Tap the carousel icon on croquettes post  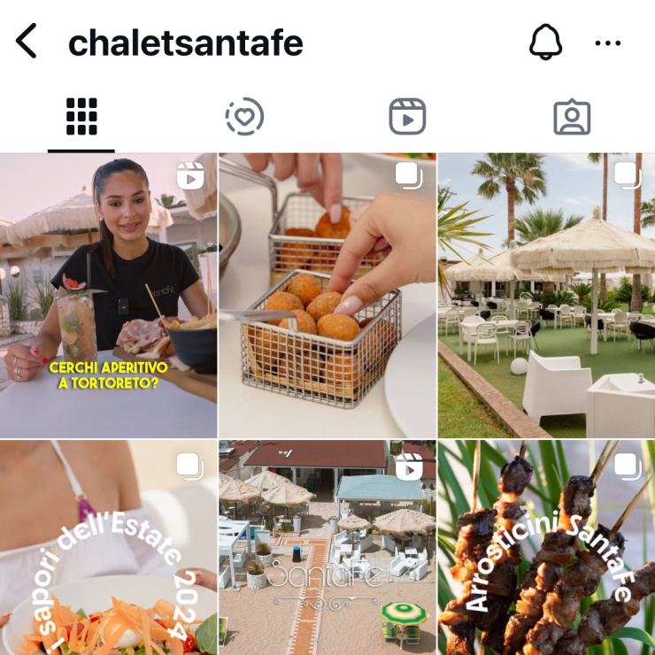tap(409, 175)
